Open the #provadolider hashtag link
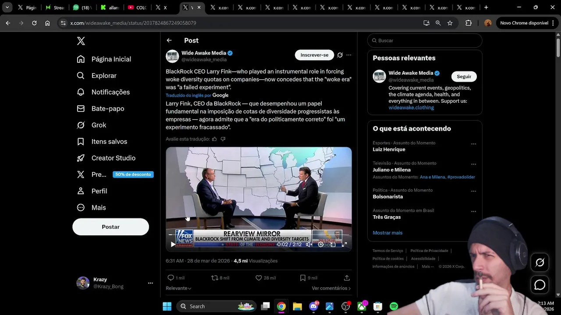 coord(461,177)
